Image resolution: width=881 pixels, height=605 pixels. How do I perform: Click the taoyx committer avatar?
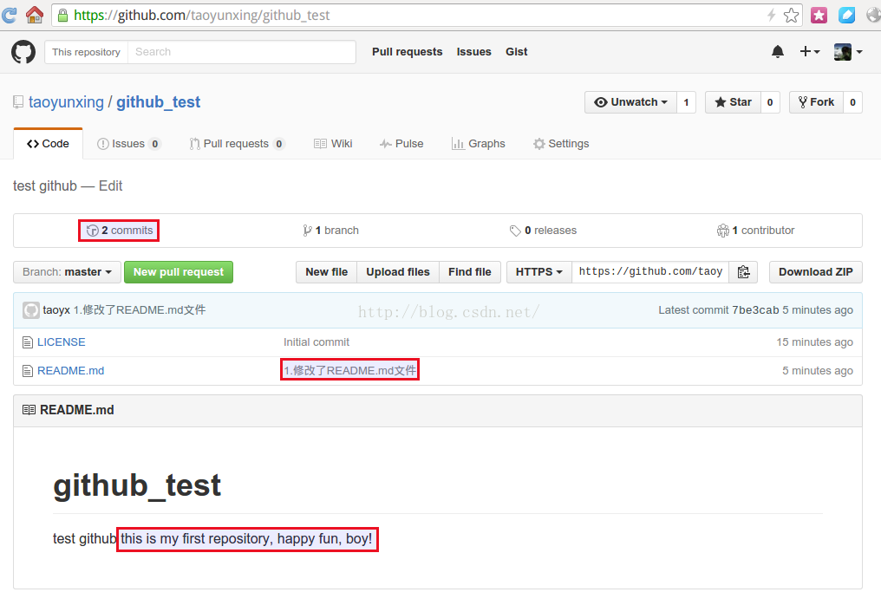coord(31,310)
